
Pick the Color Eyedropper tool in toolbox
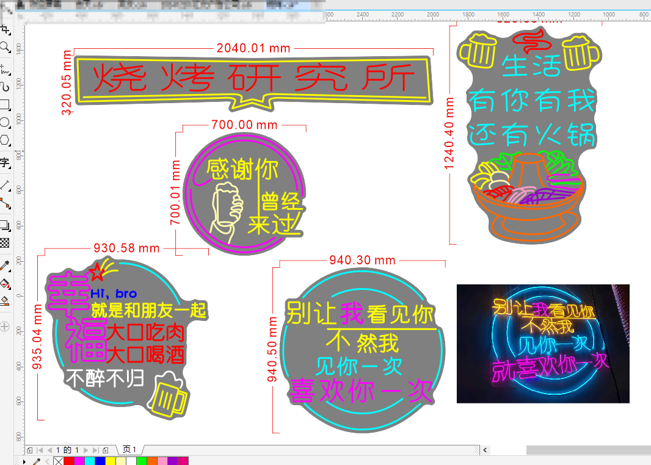tap(5, 265)
